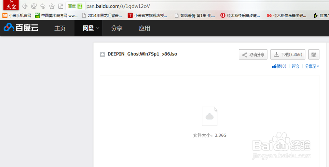The height and width of the screenshot is (167, 329).
Task: Open the 自求 bookmark at right edge
Action: (x=321, y=16)
